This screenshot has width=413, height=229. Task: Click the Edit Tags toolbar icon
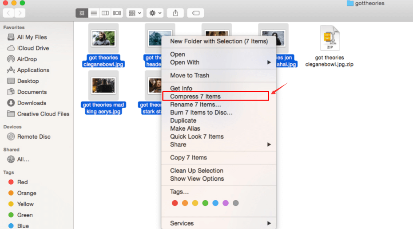point(195,13)
